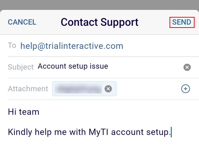199x159 pixels.
Task: Focus the blank space after recipient email
Action: click(161, 46)
